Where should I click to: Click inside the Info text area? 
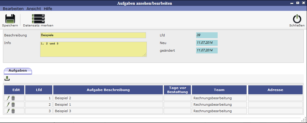(93, 49)
